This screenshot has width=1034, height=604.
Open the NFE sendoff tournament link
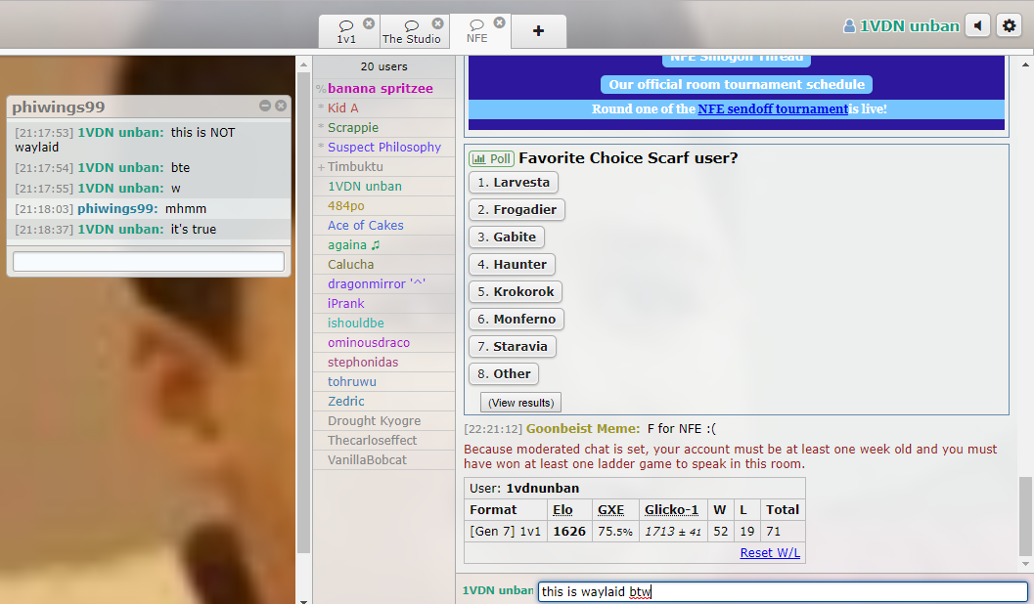click(x=773, y=109)
